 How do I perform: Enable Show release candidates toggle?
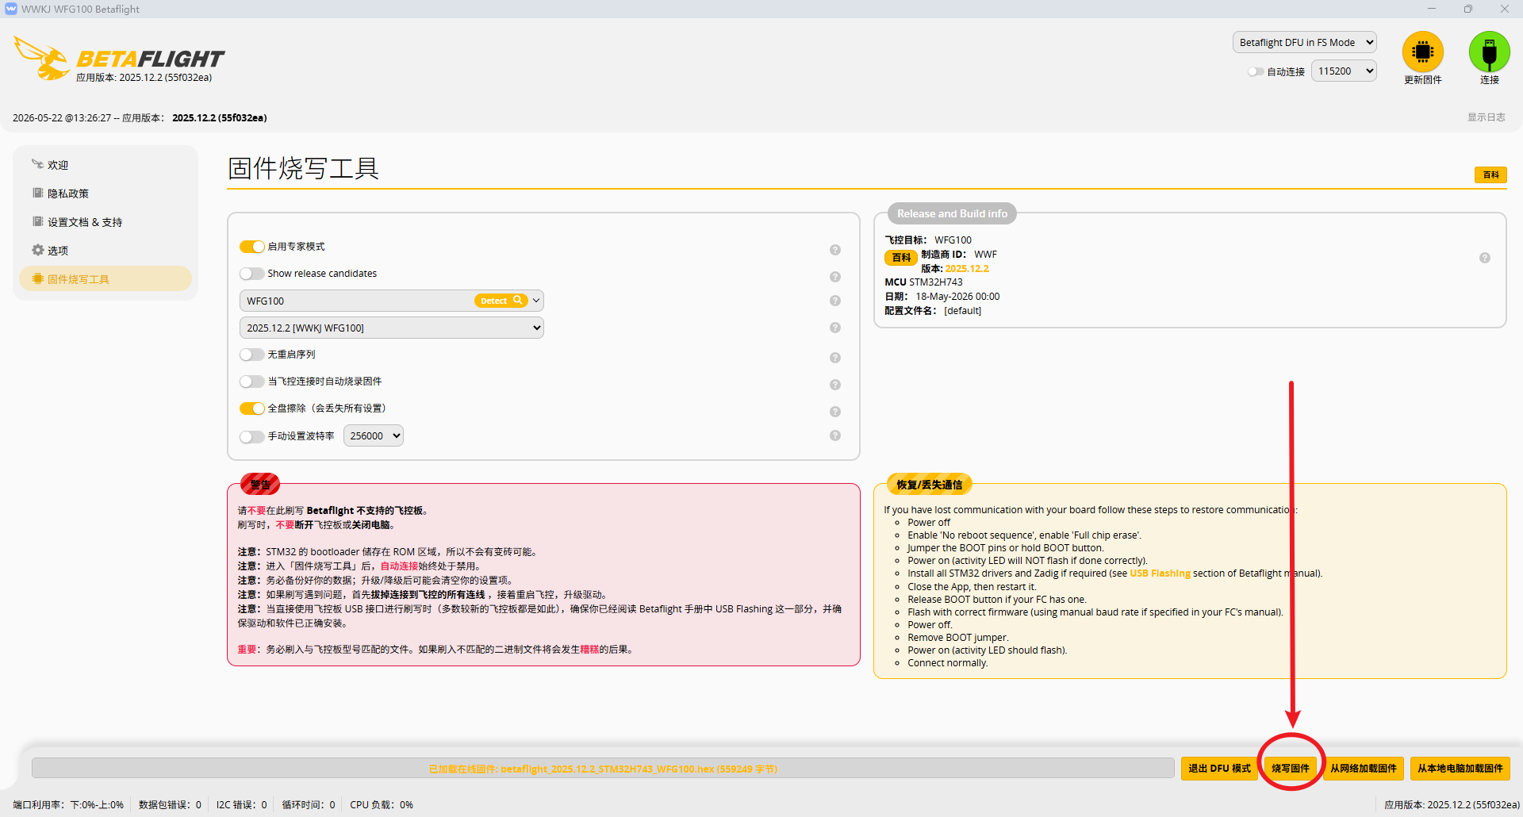(252, 274)
